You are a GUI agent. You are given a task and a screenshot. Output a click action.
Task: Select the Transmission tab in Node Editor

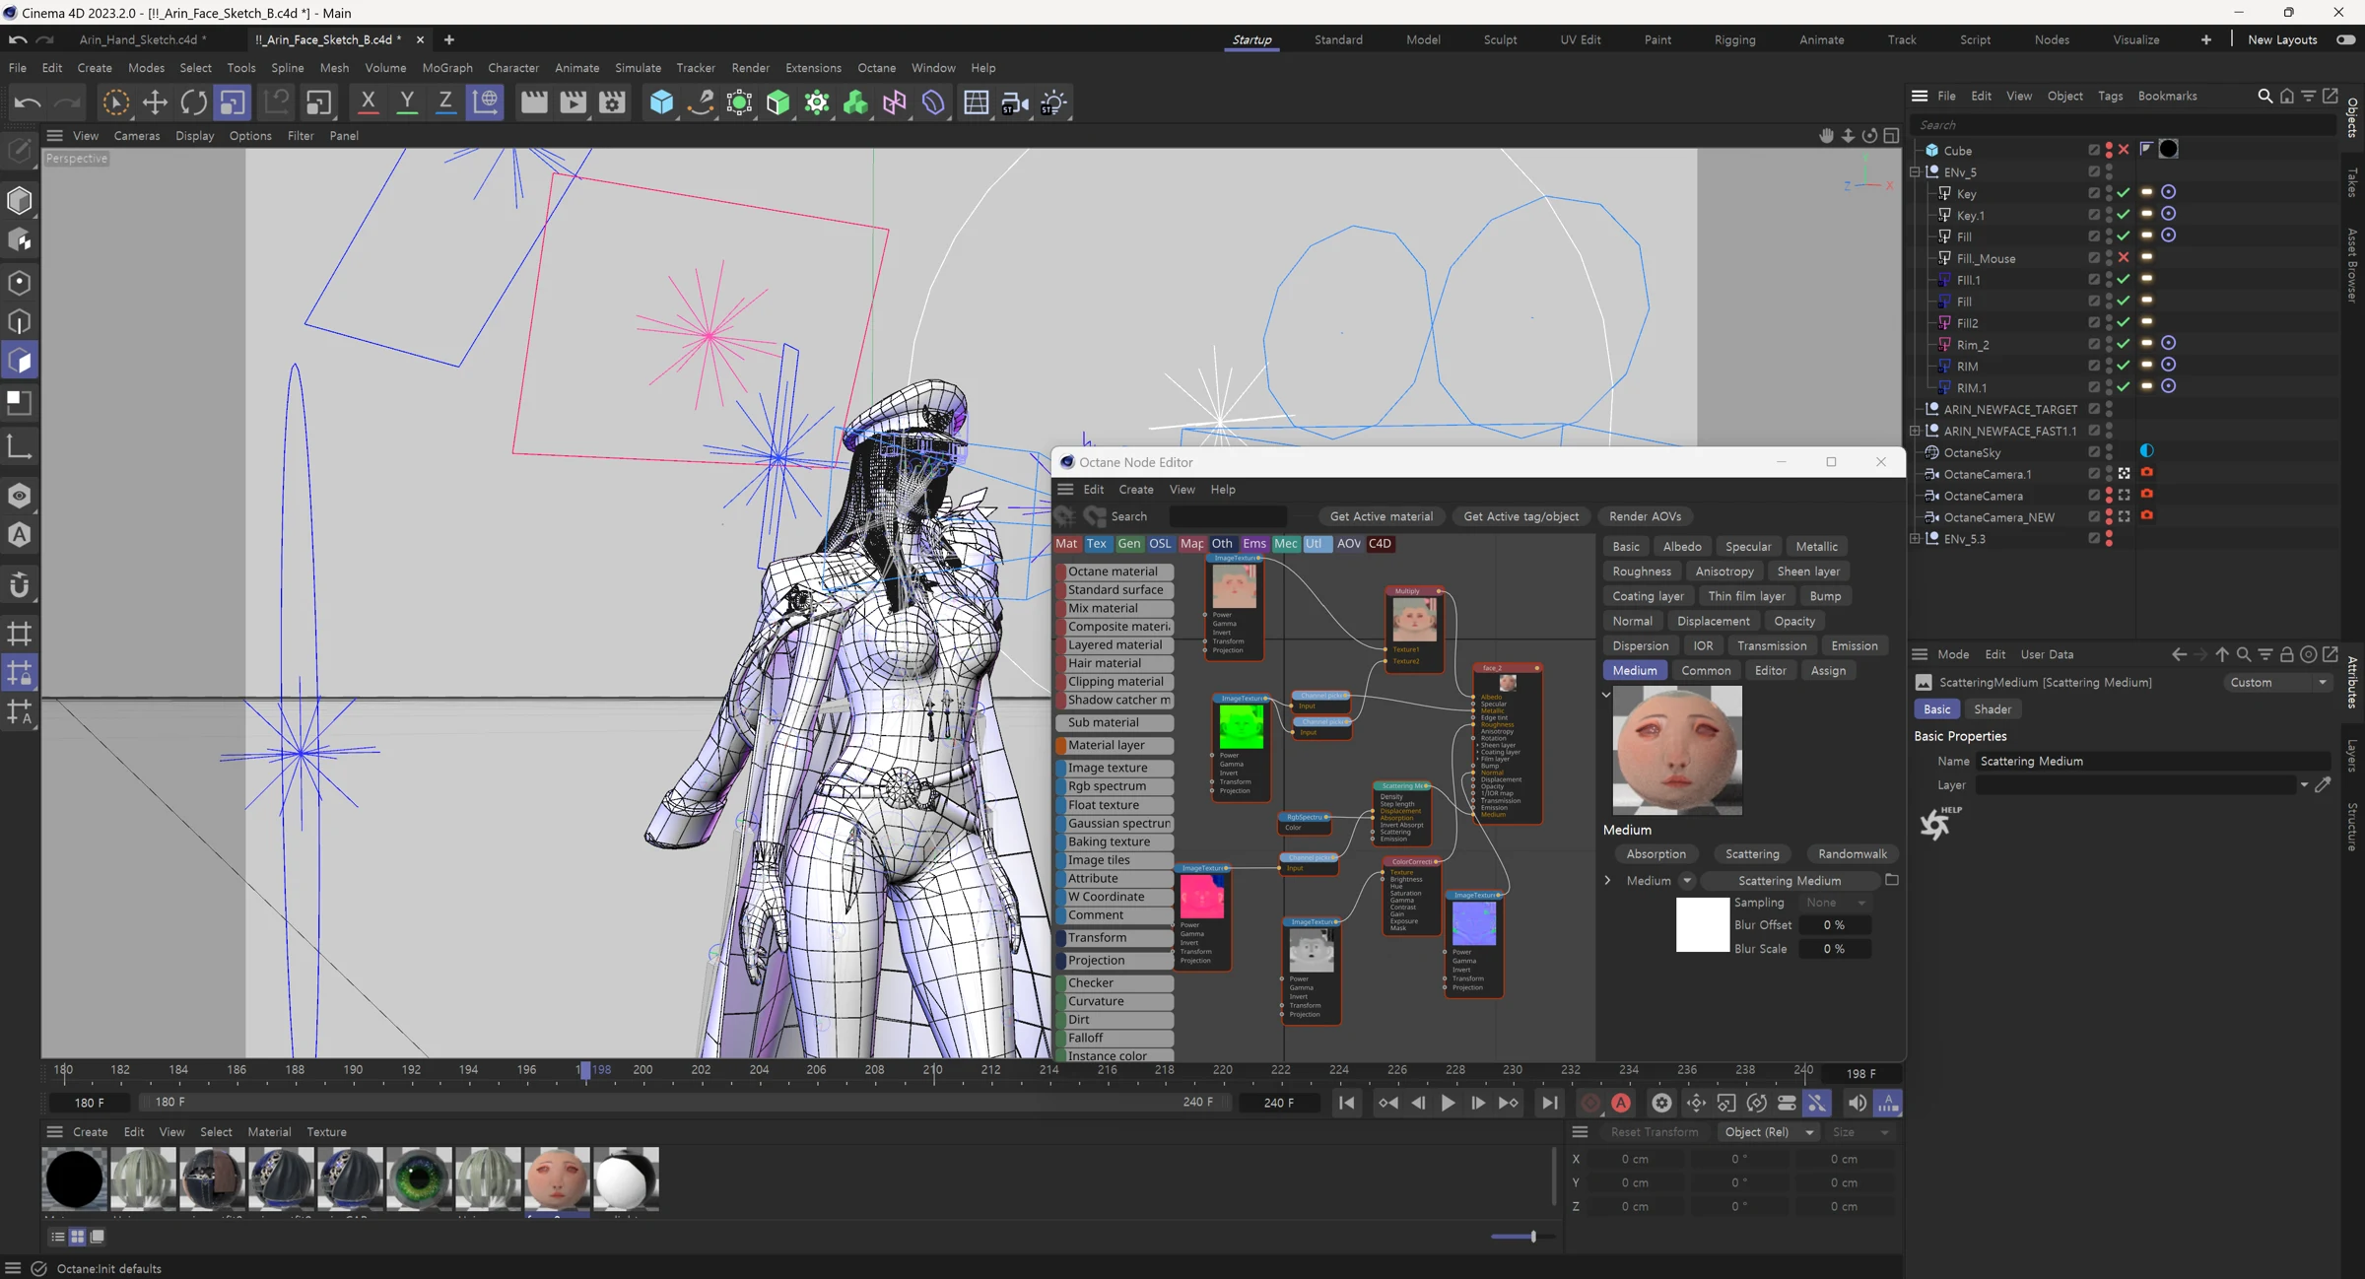click(x=1772, y=645)
